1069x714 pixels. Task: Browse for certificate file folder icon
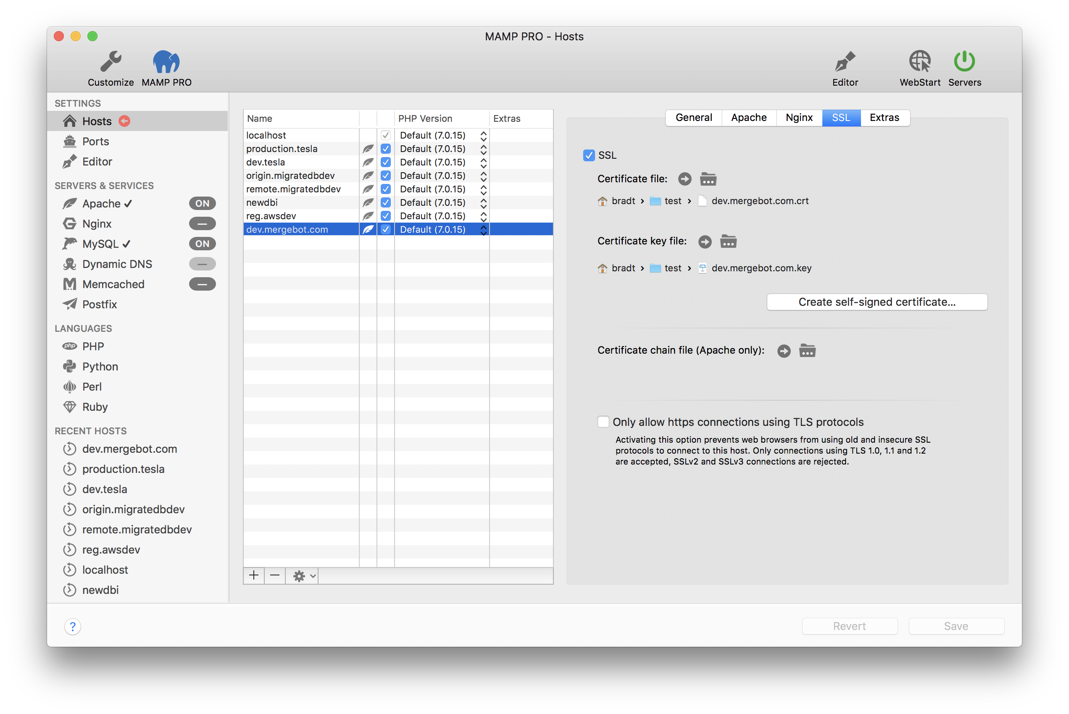(708, 179)
